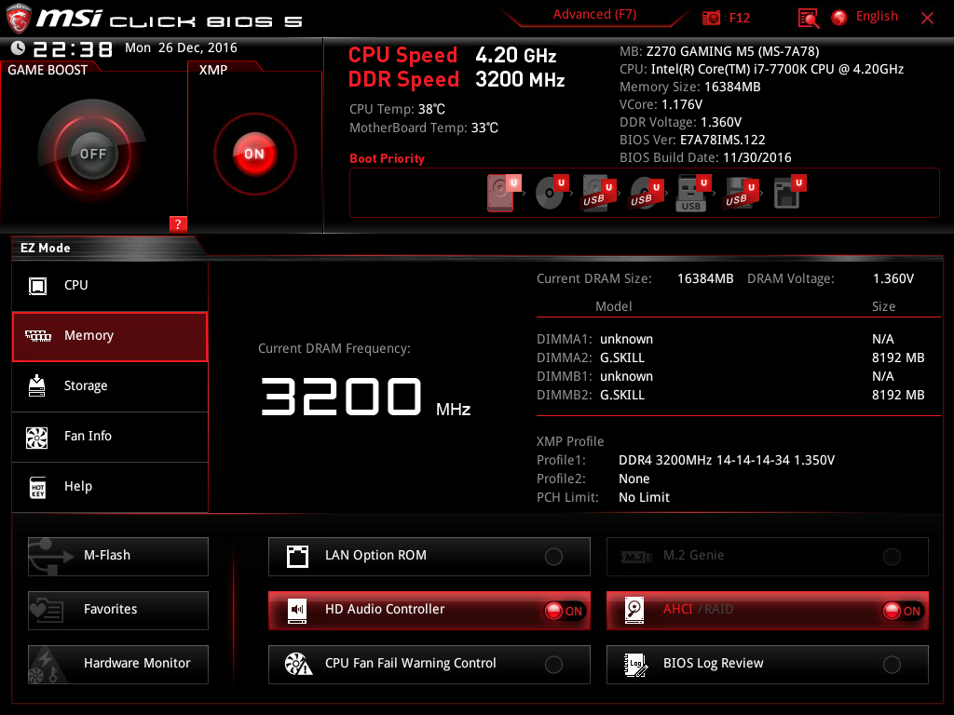Click the DRAM Voltage 1.360V value
Image resolution: width=954 pixels, height=715 pixels.
tap(893, 278)
